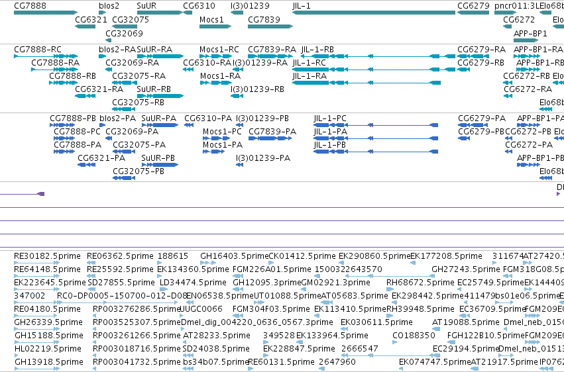Click the HL02219.5prime EST label
This screenshot has height=372, width=564.
(x=48, y=349)
